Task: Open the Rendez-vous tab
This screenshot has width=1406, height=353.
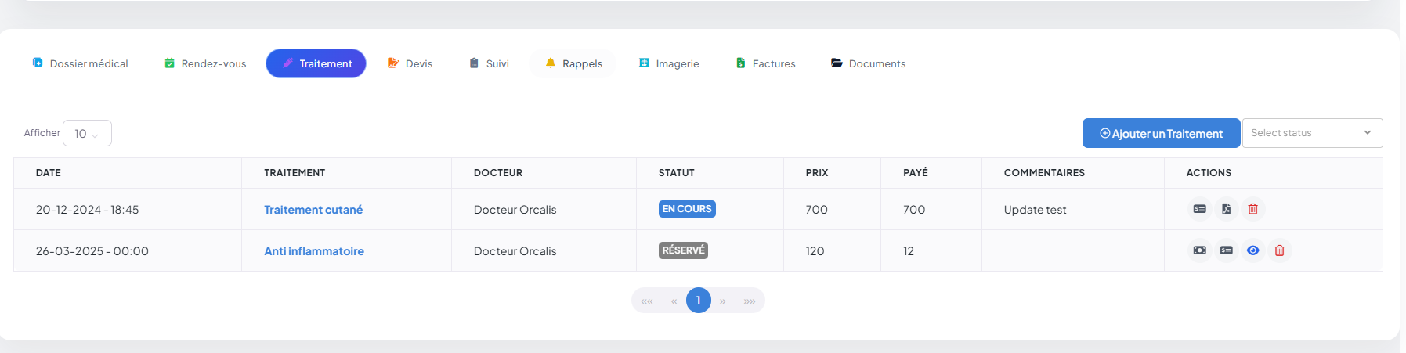Action: (x=205, y=63)
